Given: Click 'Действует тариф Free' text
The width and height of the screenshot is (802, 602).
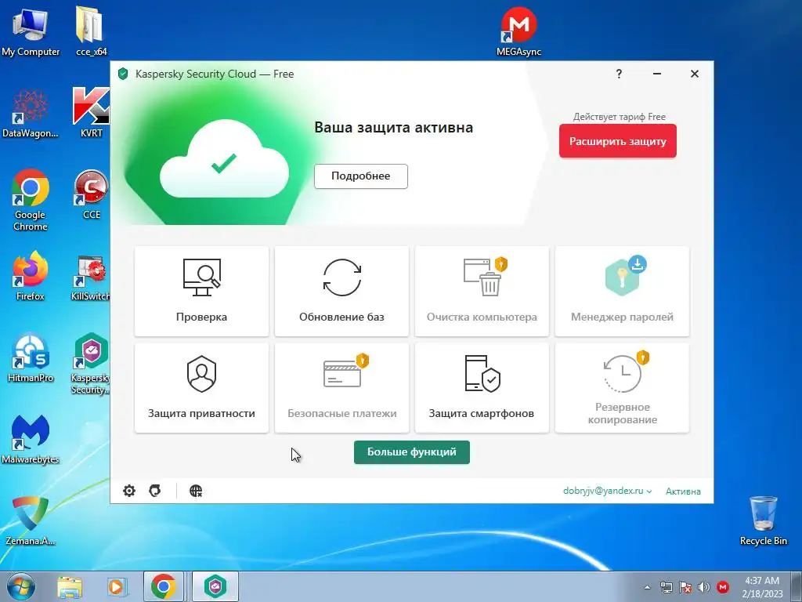Looking at the screenshot, I should (619, 116).
